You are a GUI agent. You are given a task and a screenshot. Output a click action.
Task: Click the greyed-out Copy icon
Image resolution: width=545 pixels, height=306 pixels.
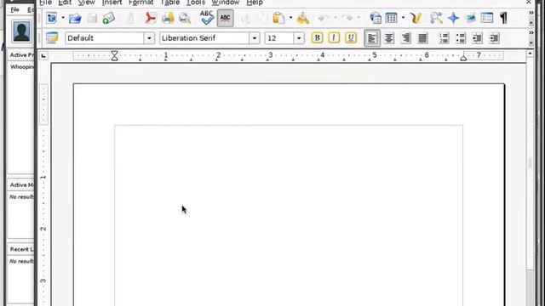tap(261, 18)
